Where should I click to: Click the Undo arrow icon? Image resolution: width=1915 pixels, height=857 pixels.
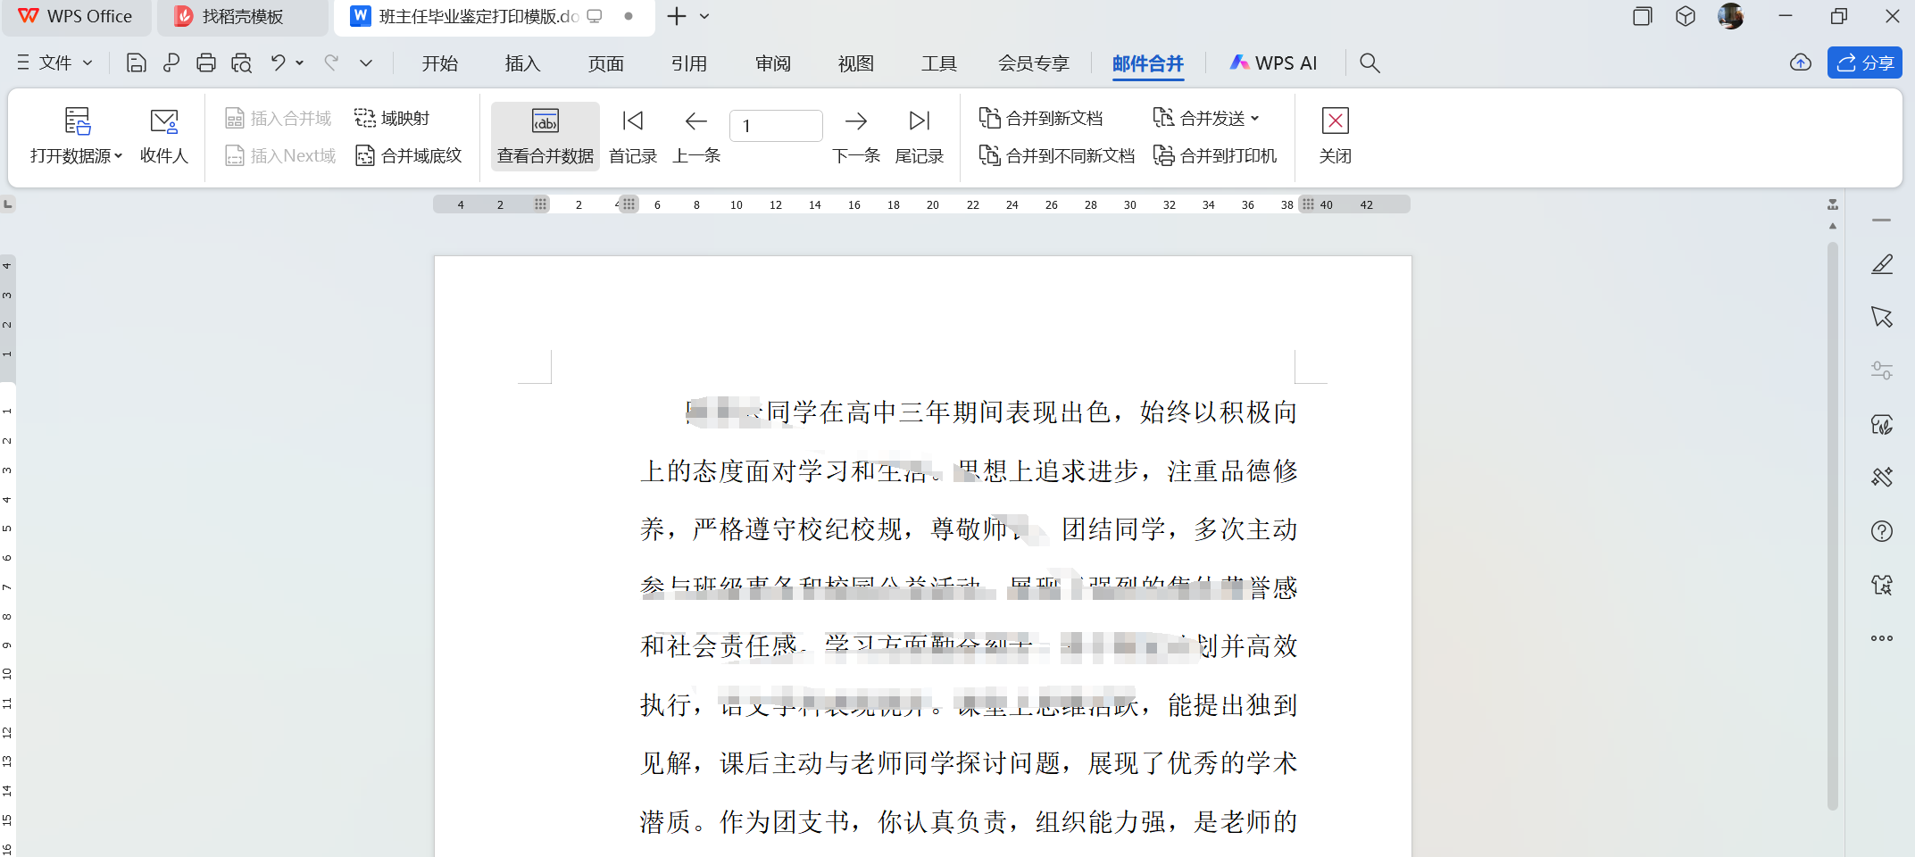[279, 62]
